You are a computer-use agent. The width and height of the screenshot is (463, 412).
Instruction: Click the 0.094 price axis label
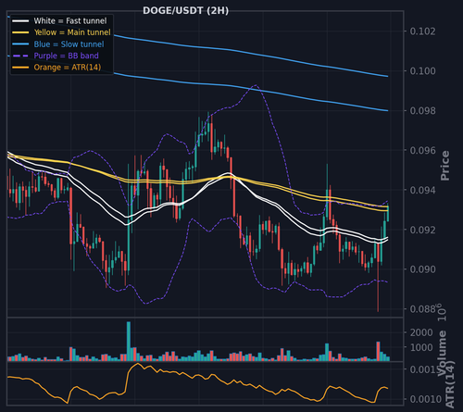pyautogui.click(x=422, y=190)
